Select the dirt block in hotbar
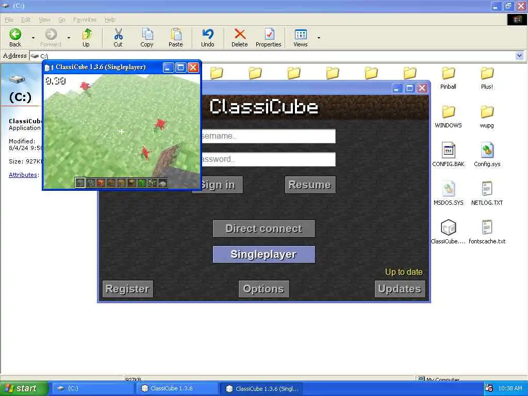 coord(111,183)
